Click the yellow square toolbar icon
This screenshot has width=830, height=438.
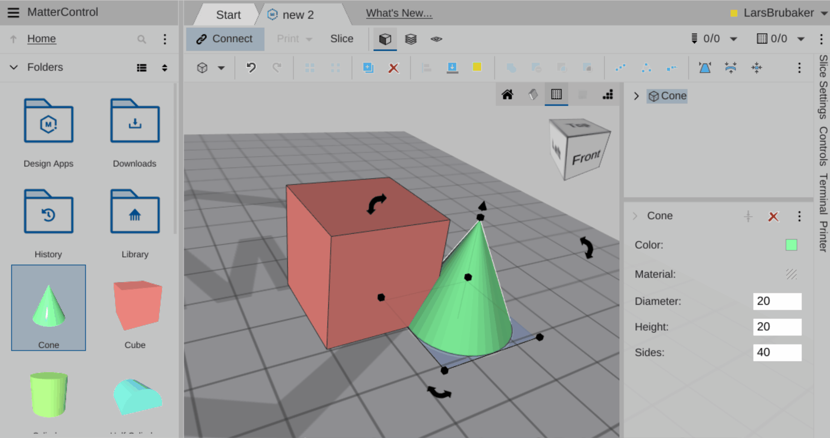coord(477,67)
